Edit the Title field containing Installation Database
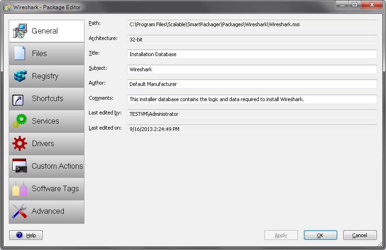This screenshot has height=250, width=386. pos(252,54)
